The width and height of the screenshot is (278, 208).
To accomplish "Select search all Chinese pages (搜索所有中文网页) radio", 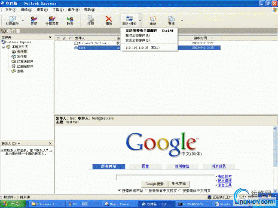I will pos(146,190).
